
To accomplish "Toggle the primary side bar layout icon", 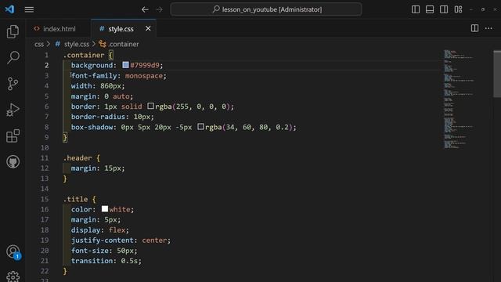I will (416, 9).
